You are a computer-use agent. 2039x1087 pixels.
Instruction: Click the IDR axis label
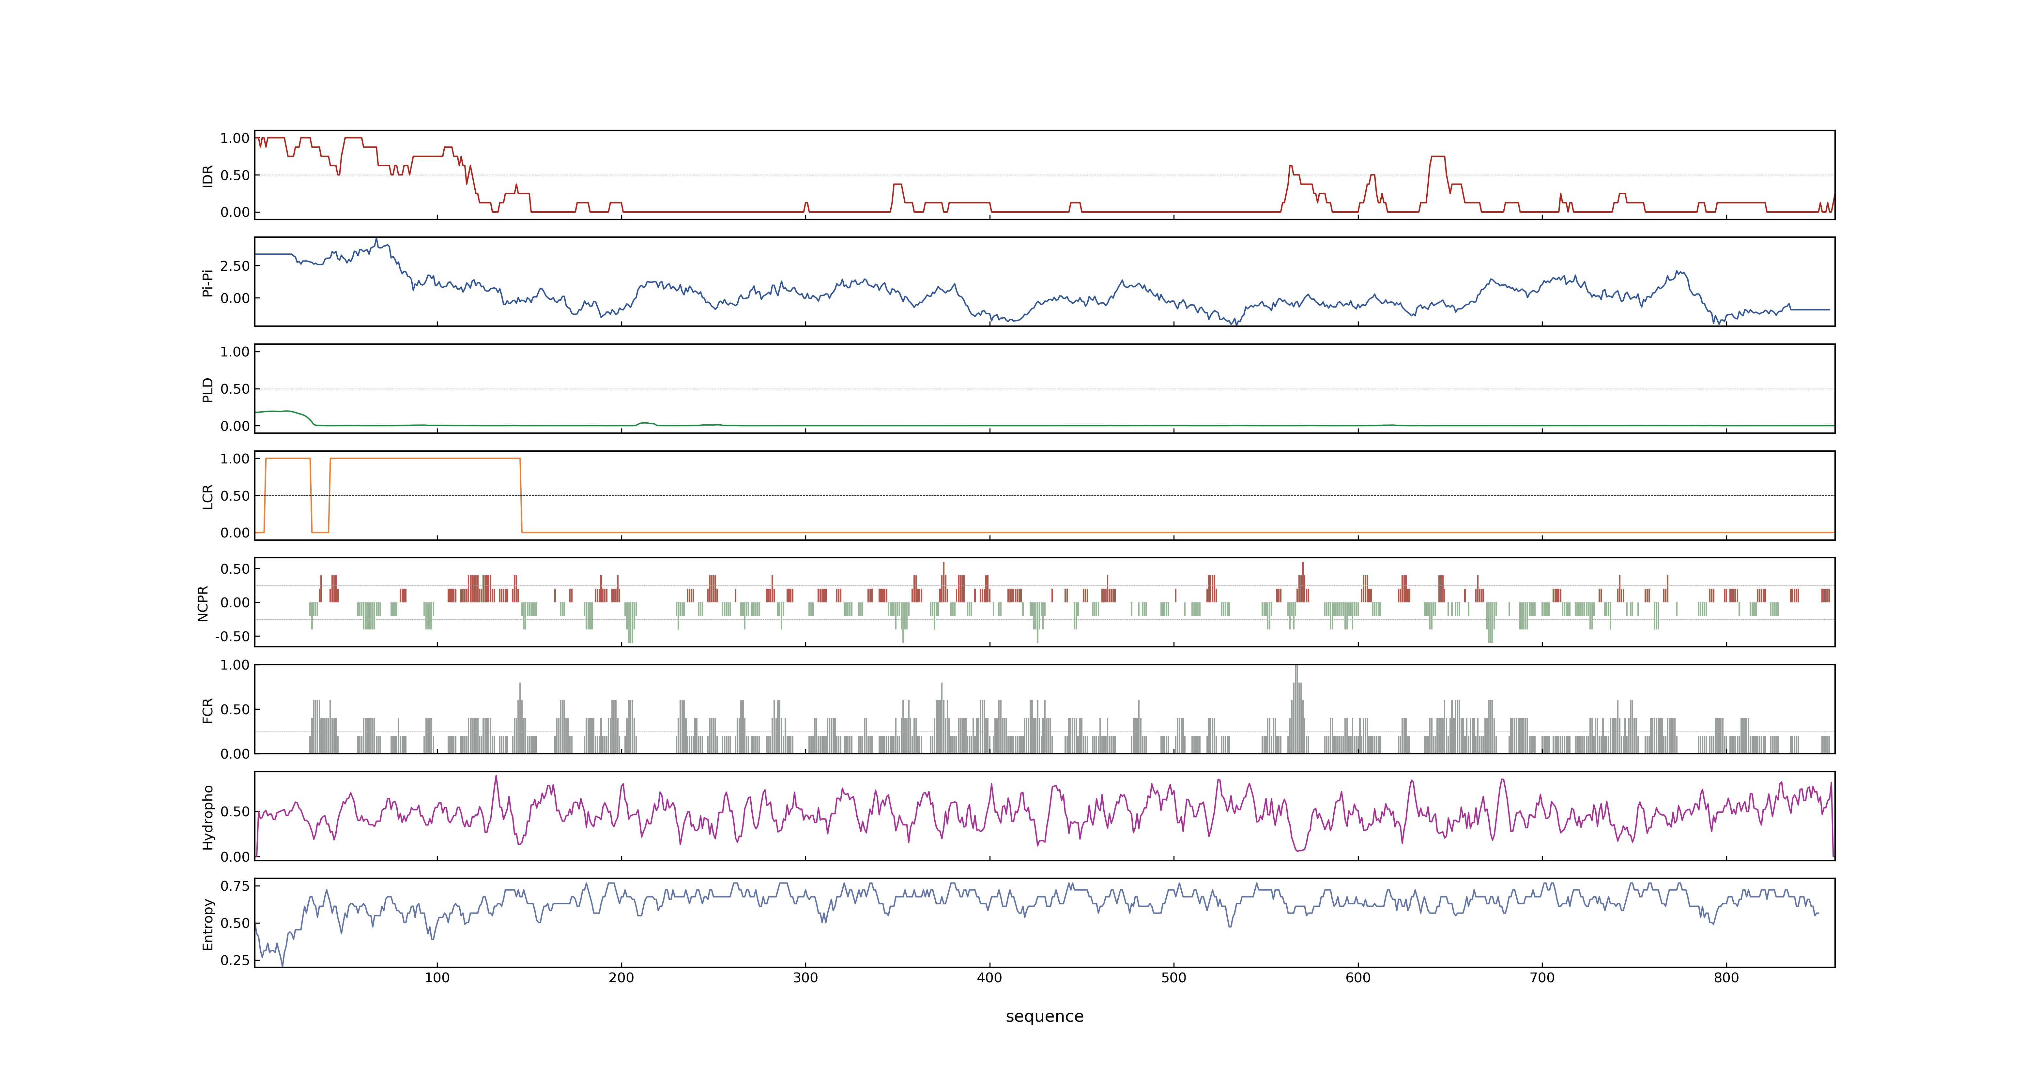coord(208,176)
